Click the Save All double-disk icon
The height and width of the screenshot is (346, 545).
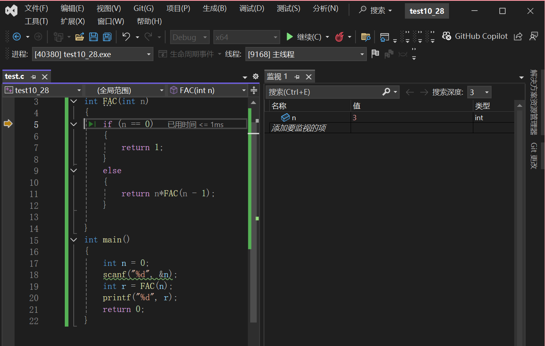coord(107,37)
